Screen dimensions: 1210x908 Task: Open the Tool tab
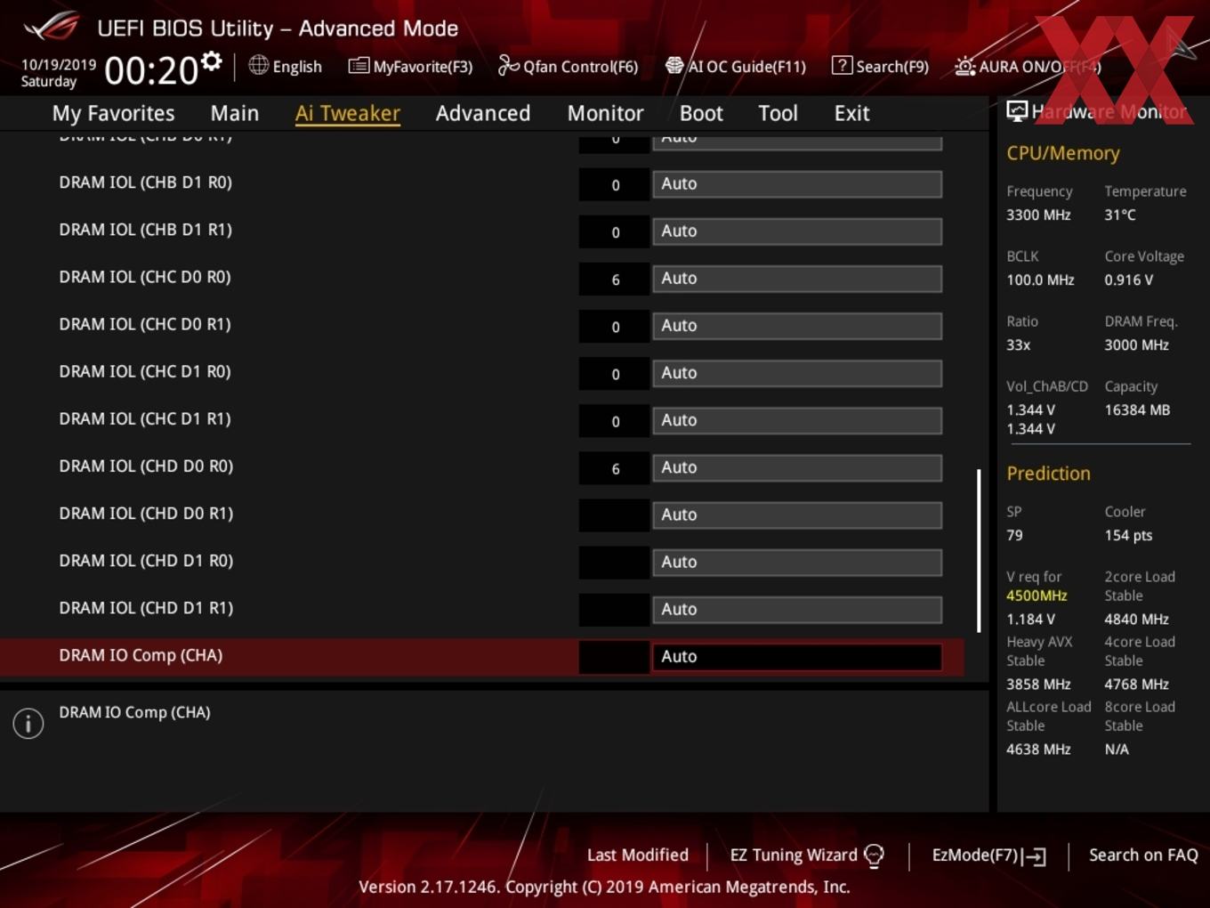pyautogui.click(x=778, y=113)
